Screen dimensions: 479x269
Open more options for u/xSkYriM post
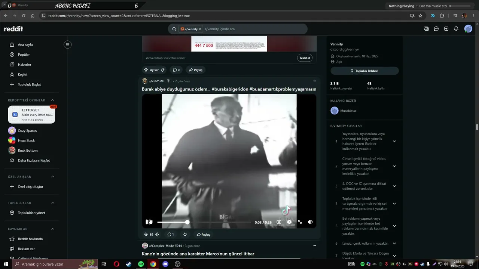pos(314,81)
